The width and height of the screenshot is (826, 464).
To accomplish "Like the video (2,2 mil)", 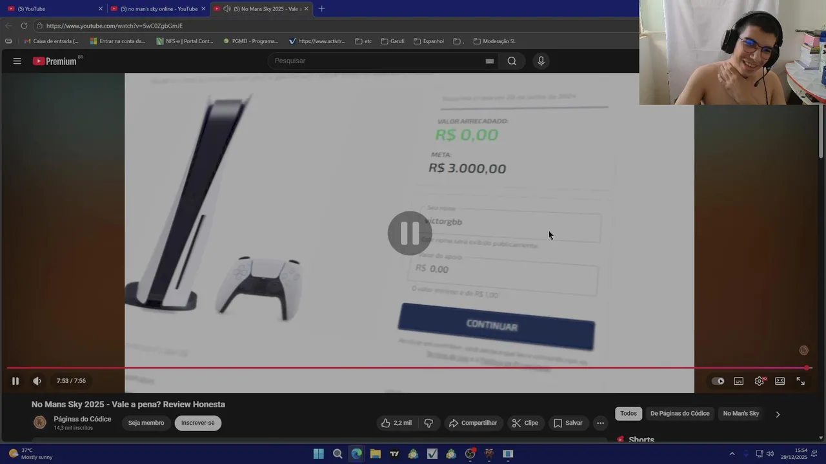I will coord(396,423).
